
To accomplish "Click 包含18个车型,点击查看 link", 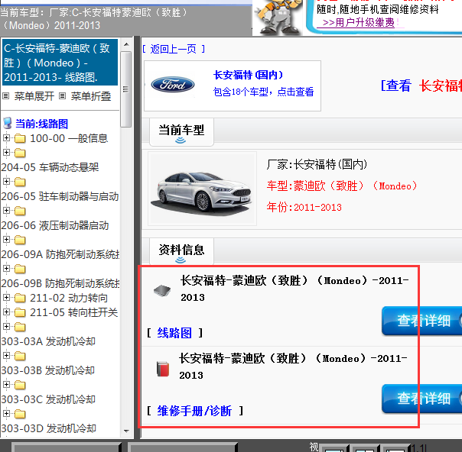I will [263, 92].
